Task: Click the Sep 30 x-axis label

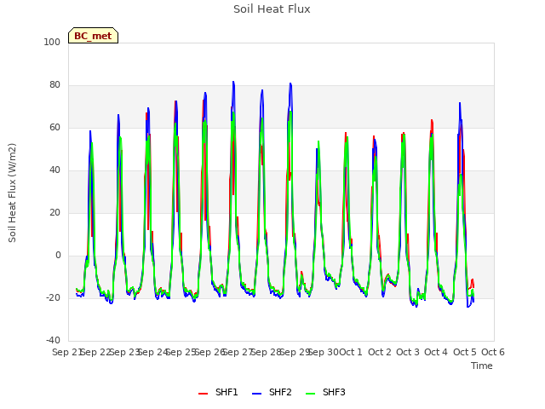Action: (324, 352)
